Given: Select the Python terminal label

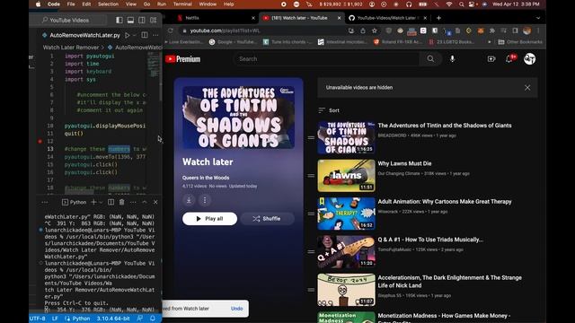Looking at the screenshot, I should click(74, 202).
